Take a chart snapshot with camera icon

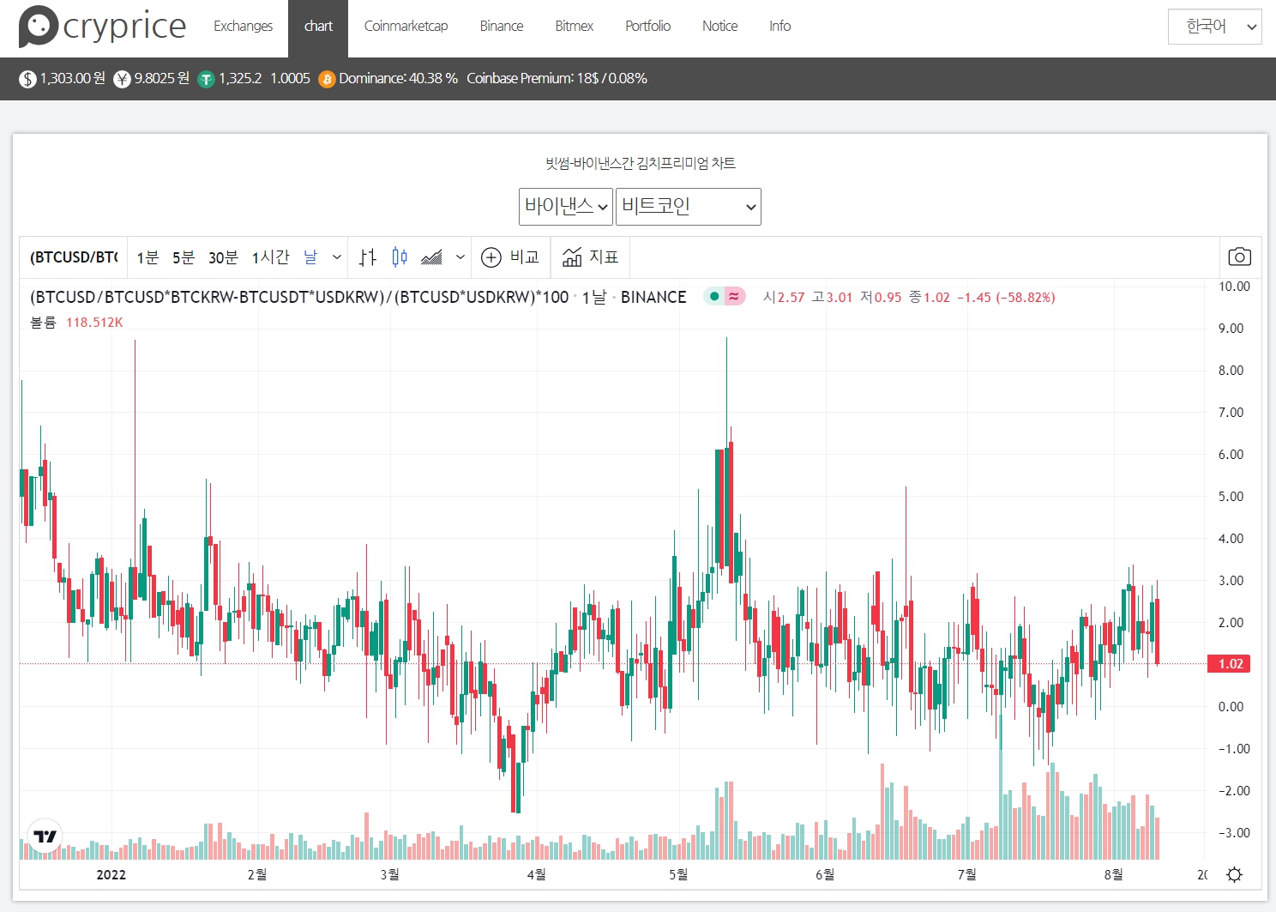tap(1239, 257)
